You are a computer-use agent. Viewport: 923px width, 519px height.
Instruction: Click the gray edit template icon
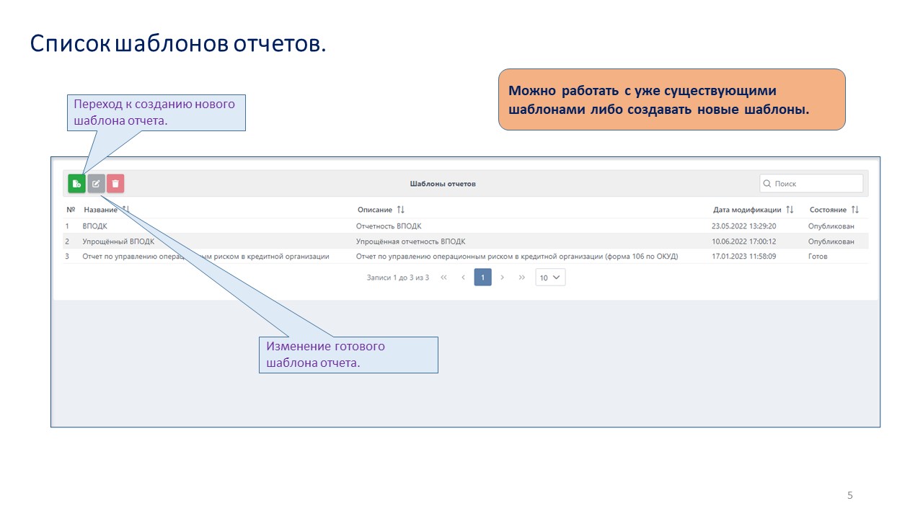(96, 184)
